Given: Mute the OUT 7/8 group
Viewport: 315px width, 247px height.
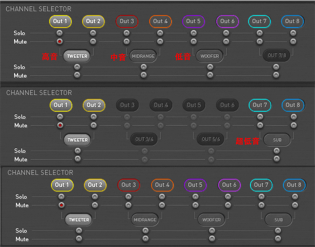Looking at the screenshot, I should (276, 75).
